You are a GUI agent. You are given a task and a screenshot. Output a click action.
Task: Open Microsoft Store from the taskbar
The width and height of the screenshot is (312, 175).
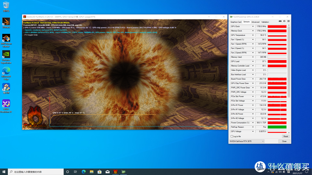point(100,172)
